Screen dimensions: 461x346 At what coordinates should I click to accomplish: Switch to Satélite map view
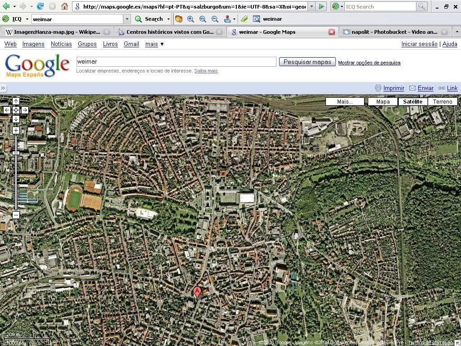pos(412,101)
